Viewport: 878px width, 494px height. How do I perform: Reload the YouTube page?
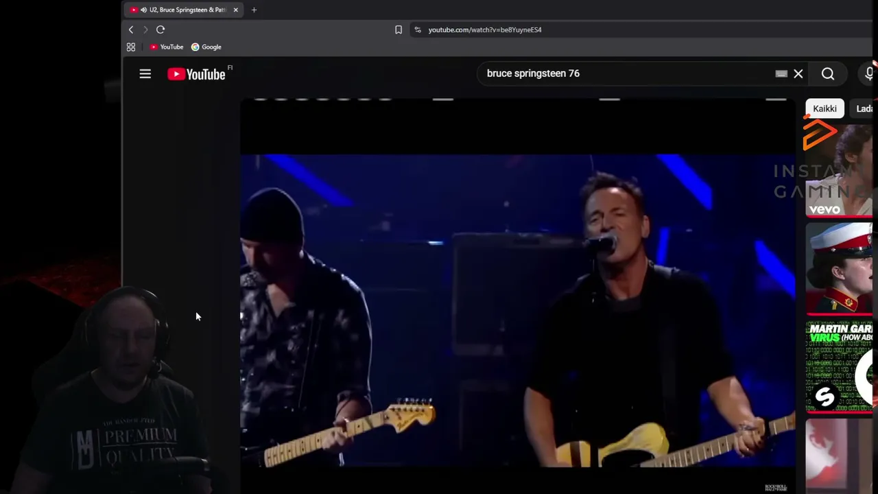point(161,30)
